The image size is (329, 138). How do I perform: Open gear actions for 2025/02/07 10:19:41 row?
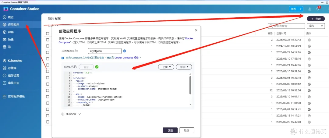click(309, 109)
